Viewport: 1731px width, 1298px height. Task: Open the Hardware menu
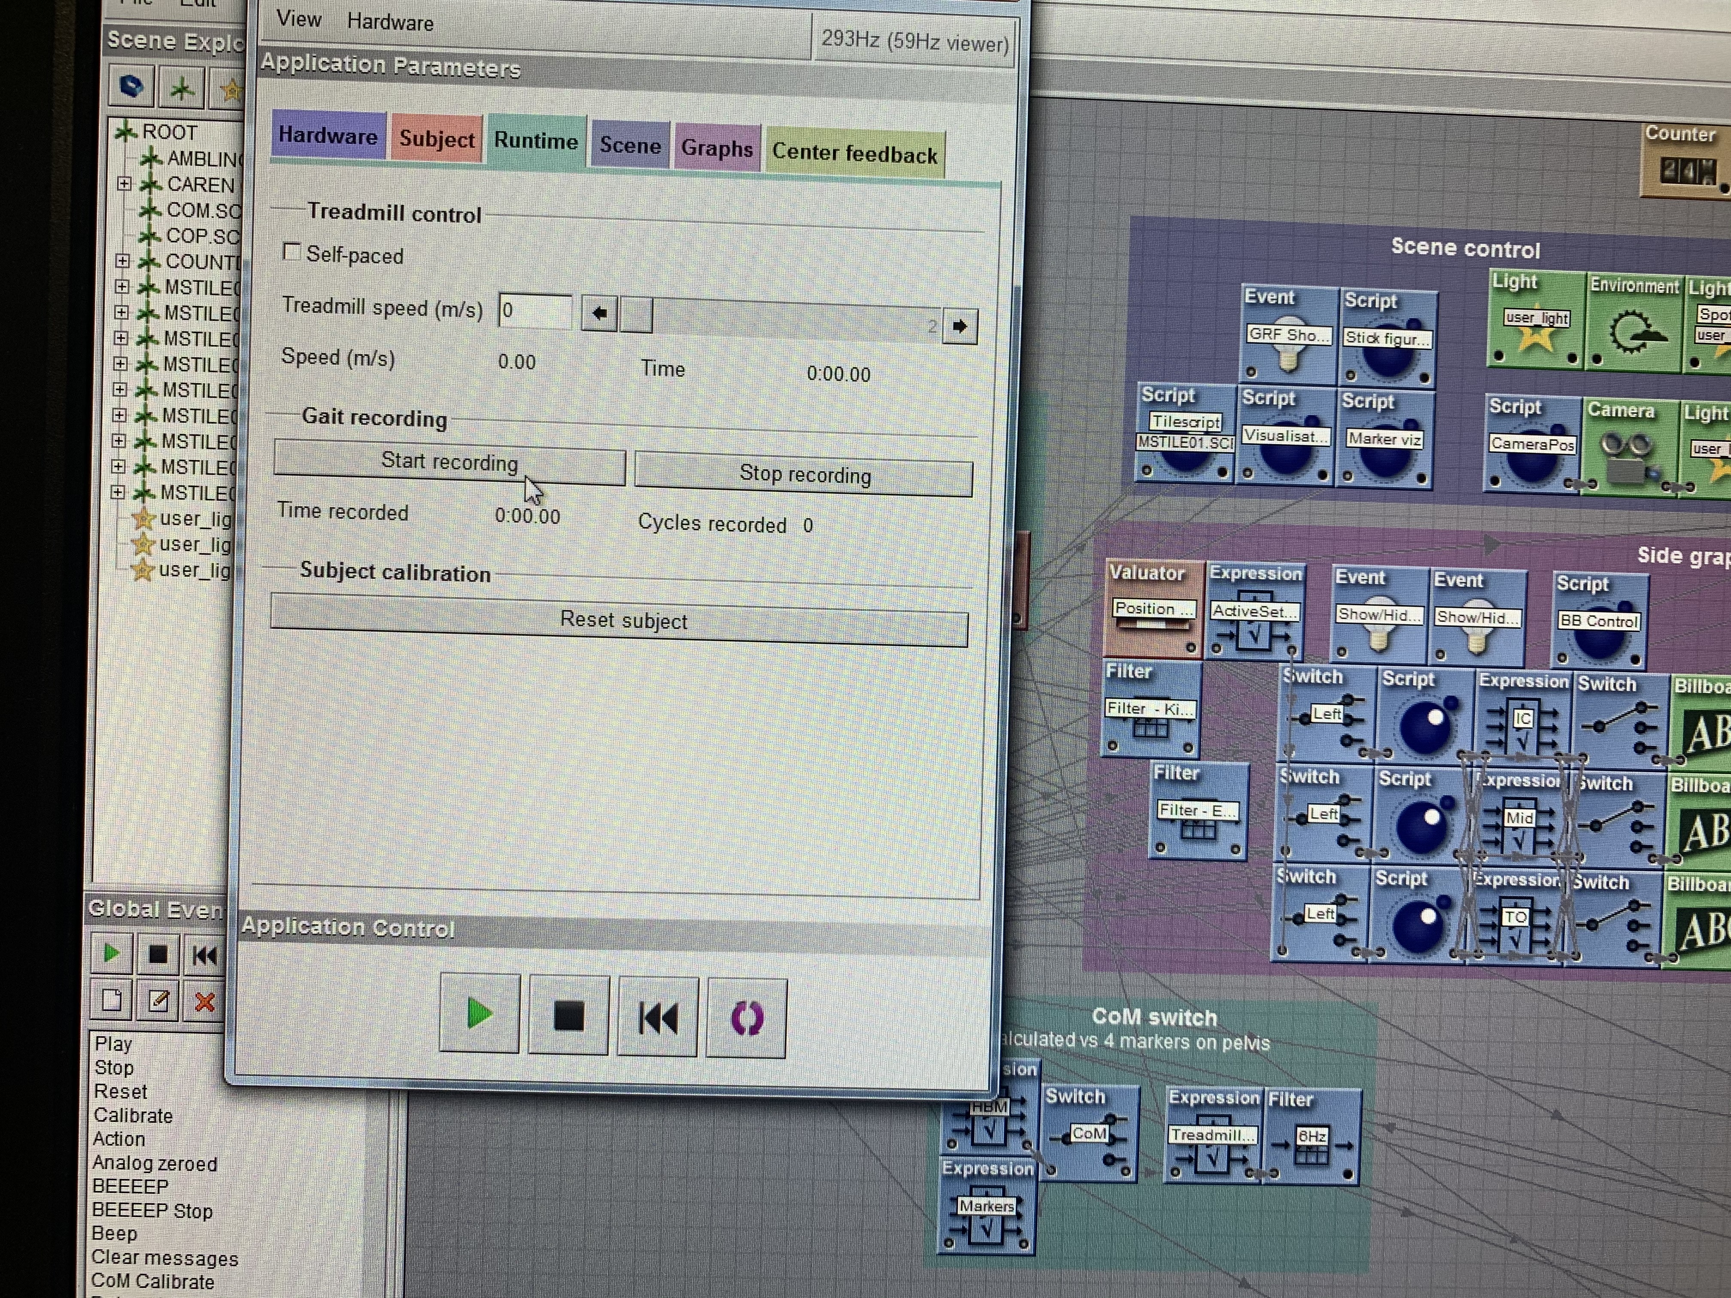[390, 23]
